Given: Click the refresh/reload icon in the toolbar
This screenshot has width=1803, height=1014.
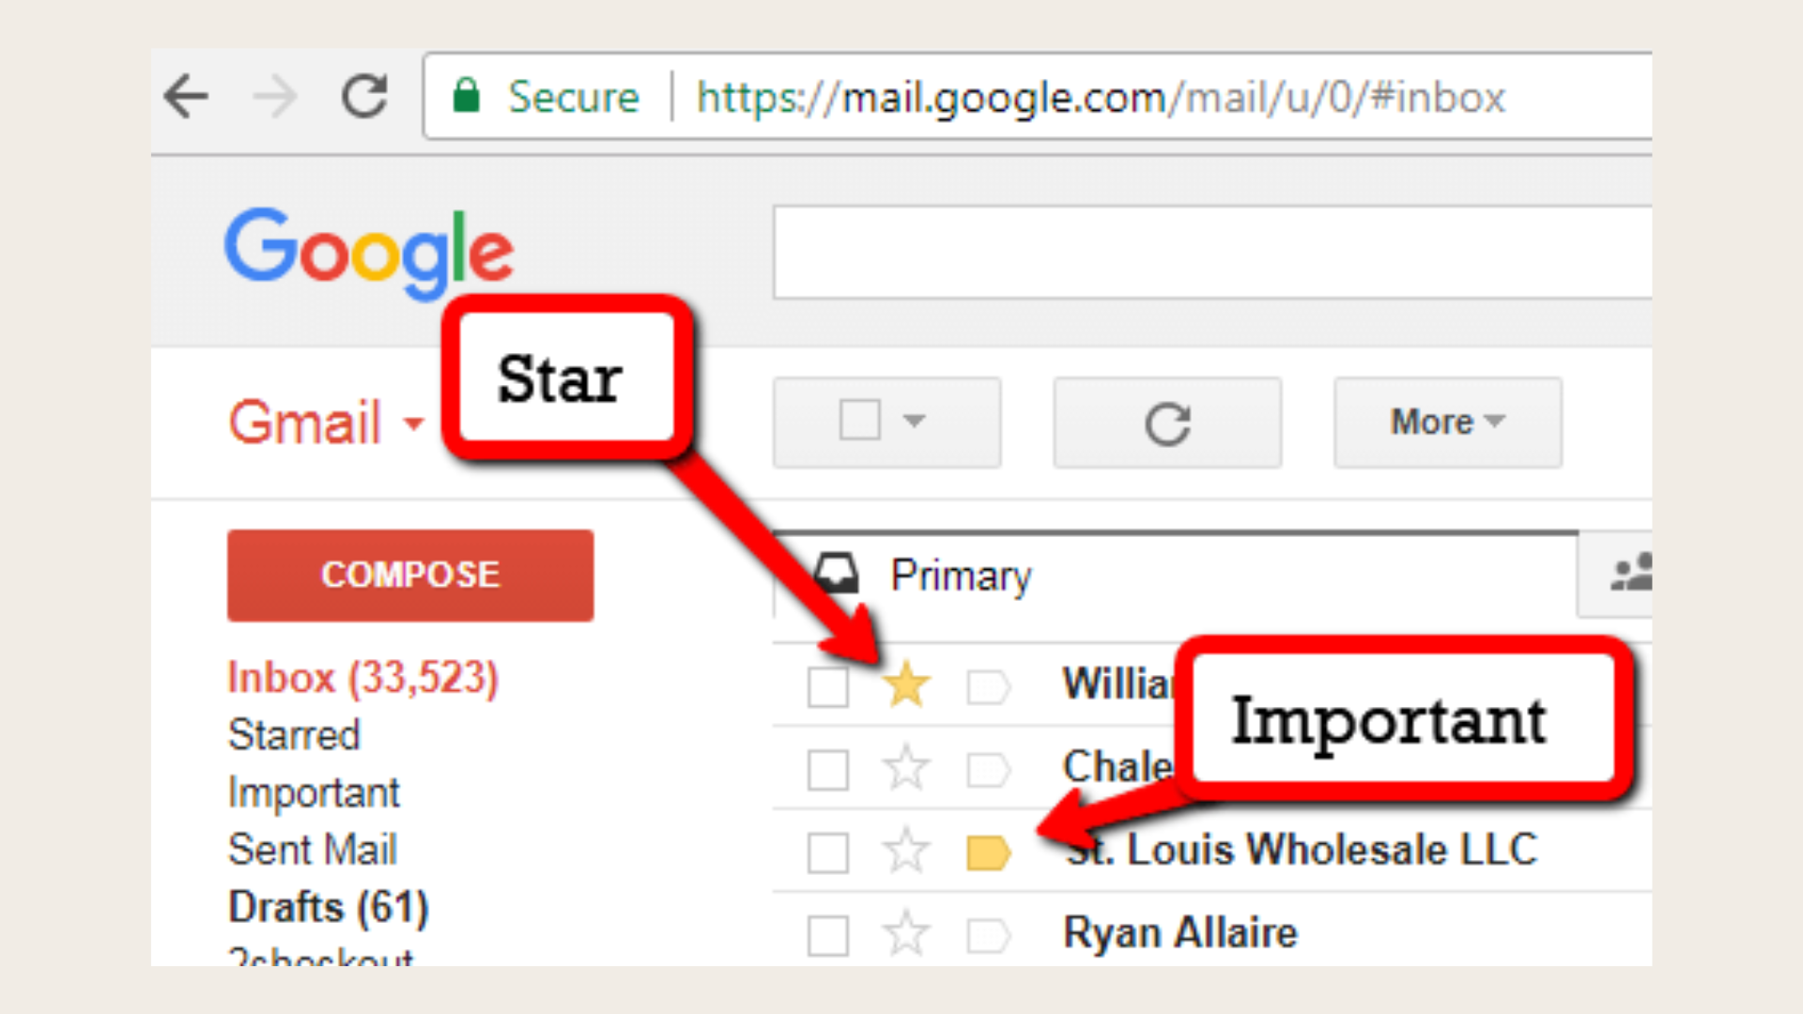Looking at the screenshot, I should (x=1166, y=421).
